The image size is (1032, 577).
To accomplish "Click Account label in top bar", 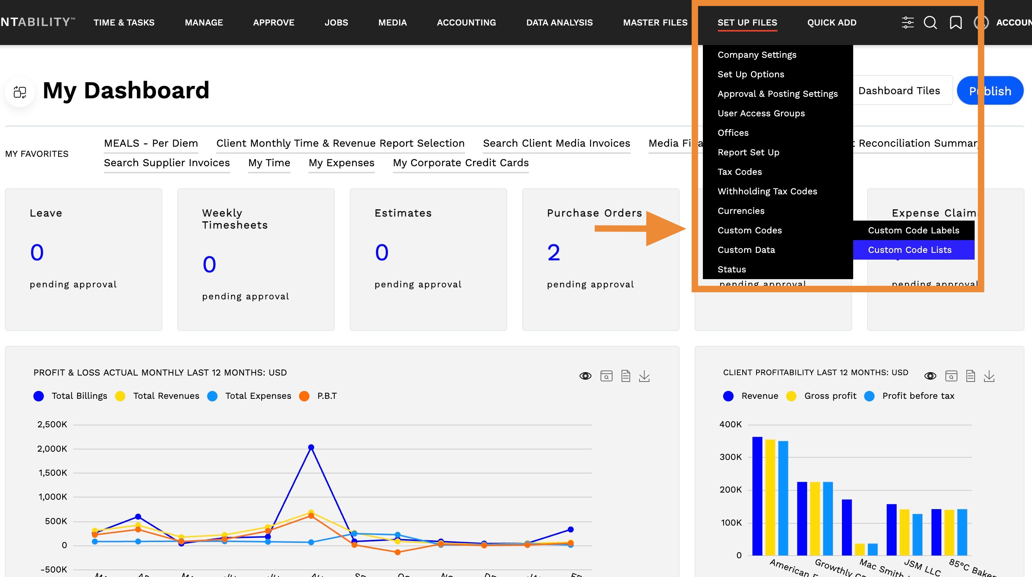I will [1014, 23].
